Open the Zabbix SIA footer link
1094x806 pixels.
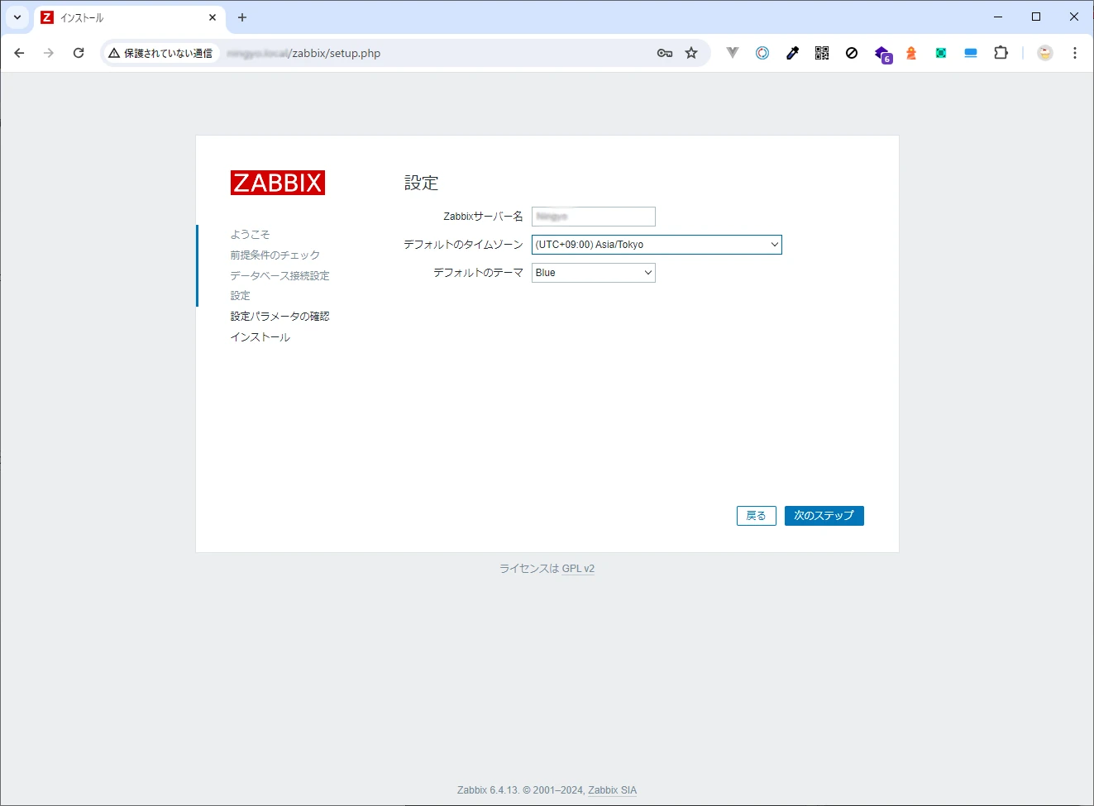click(613, 790)
